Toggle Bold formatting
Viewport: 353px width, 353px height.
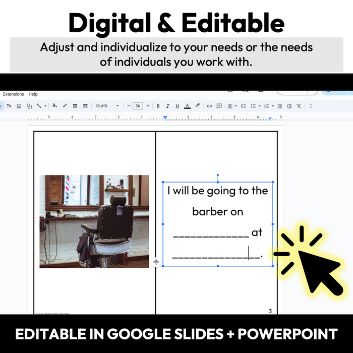click(158, 106)
